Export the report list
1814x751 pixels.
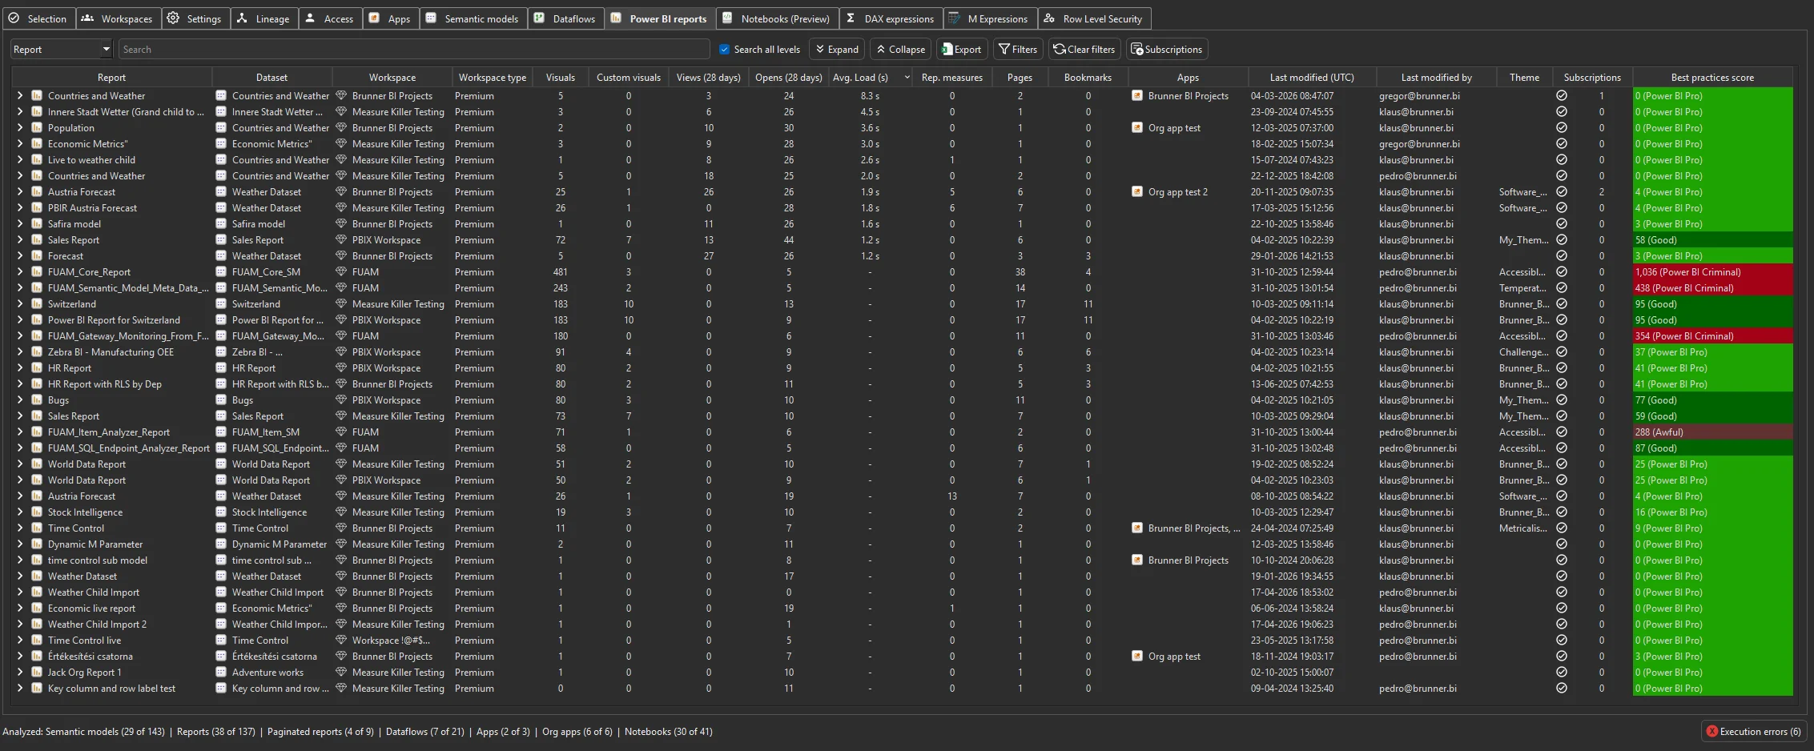[x=962, y=50]
